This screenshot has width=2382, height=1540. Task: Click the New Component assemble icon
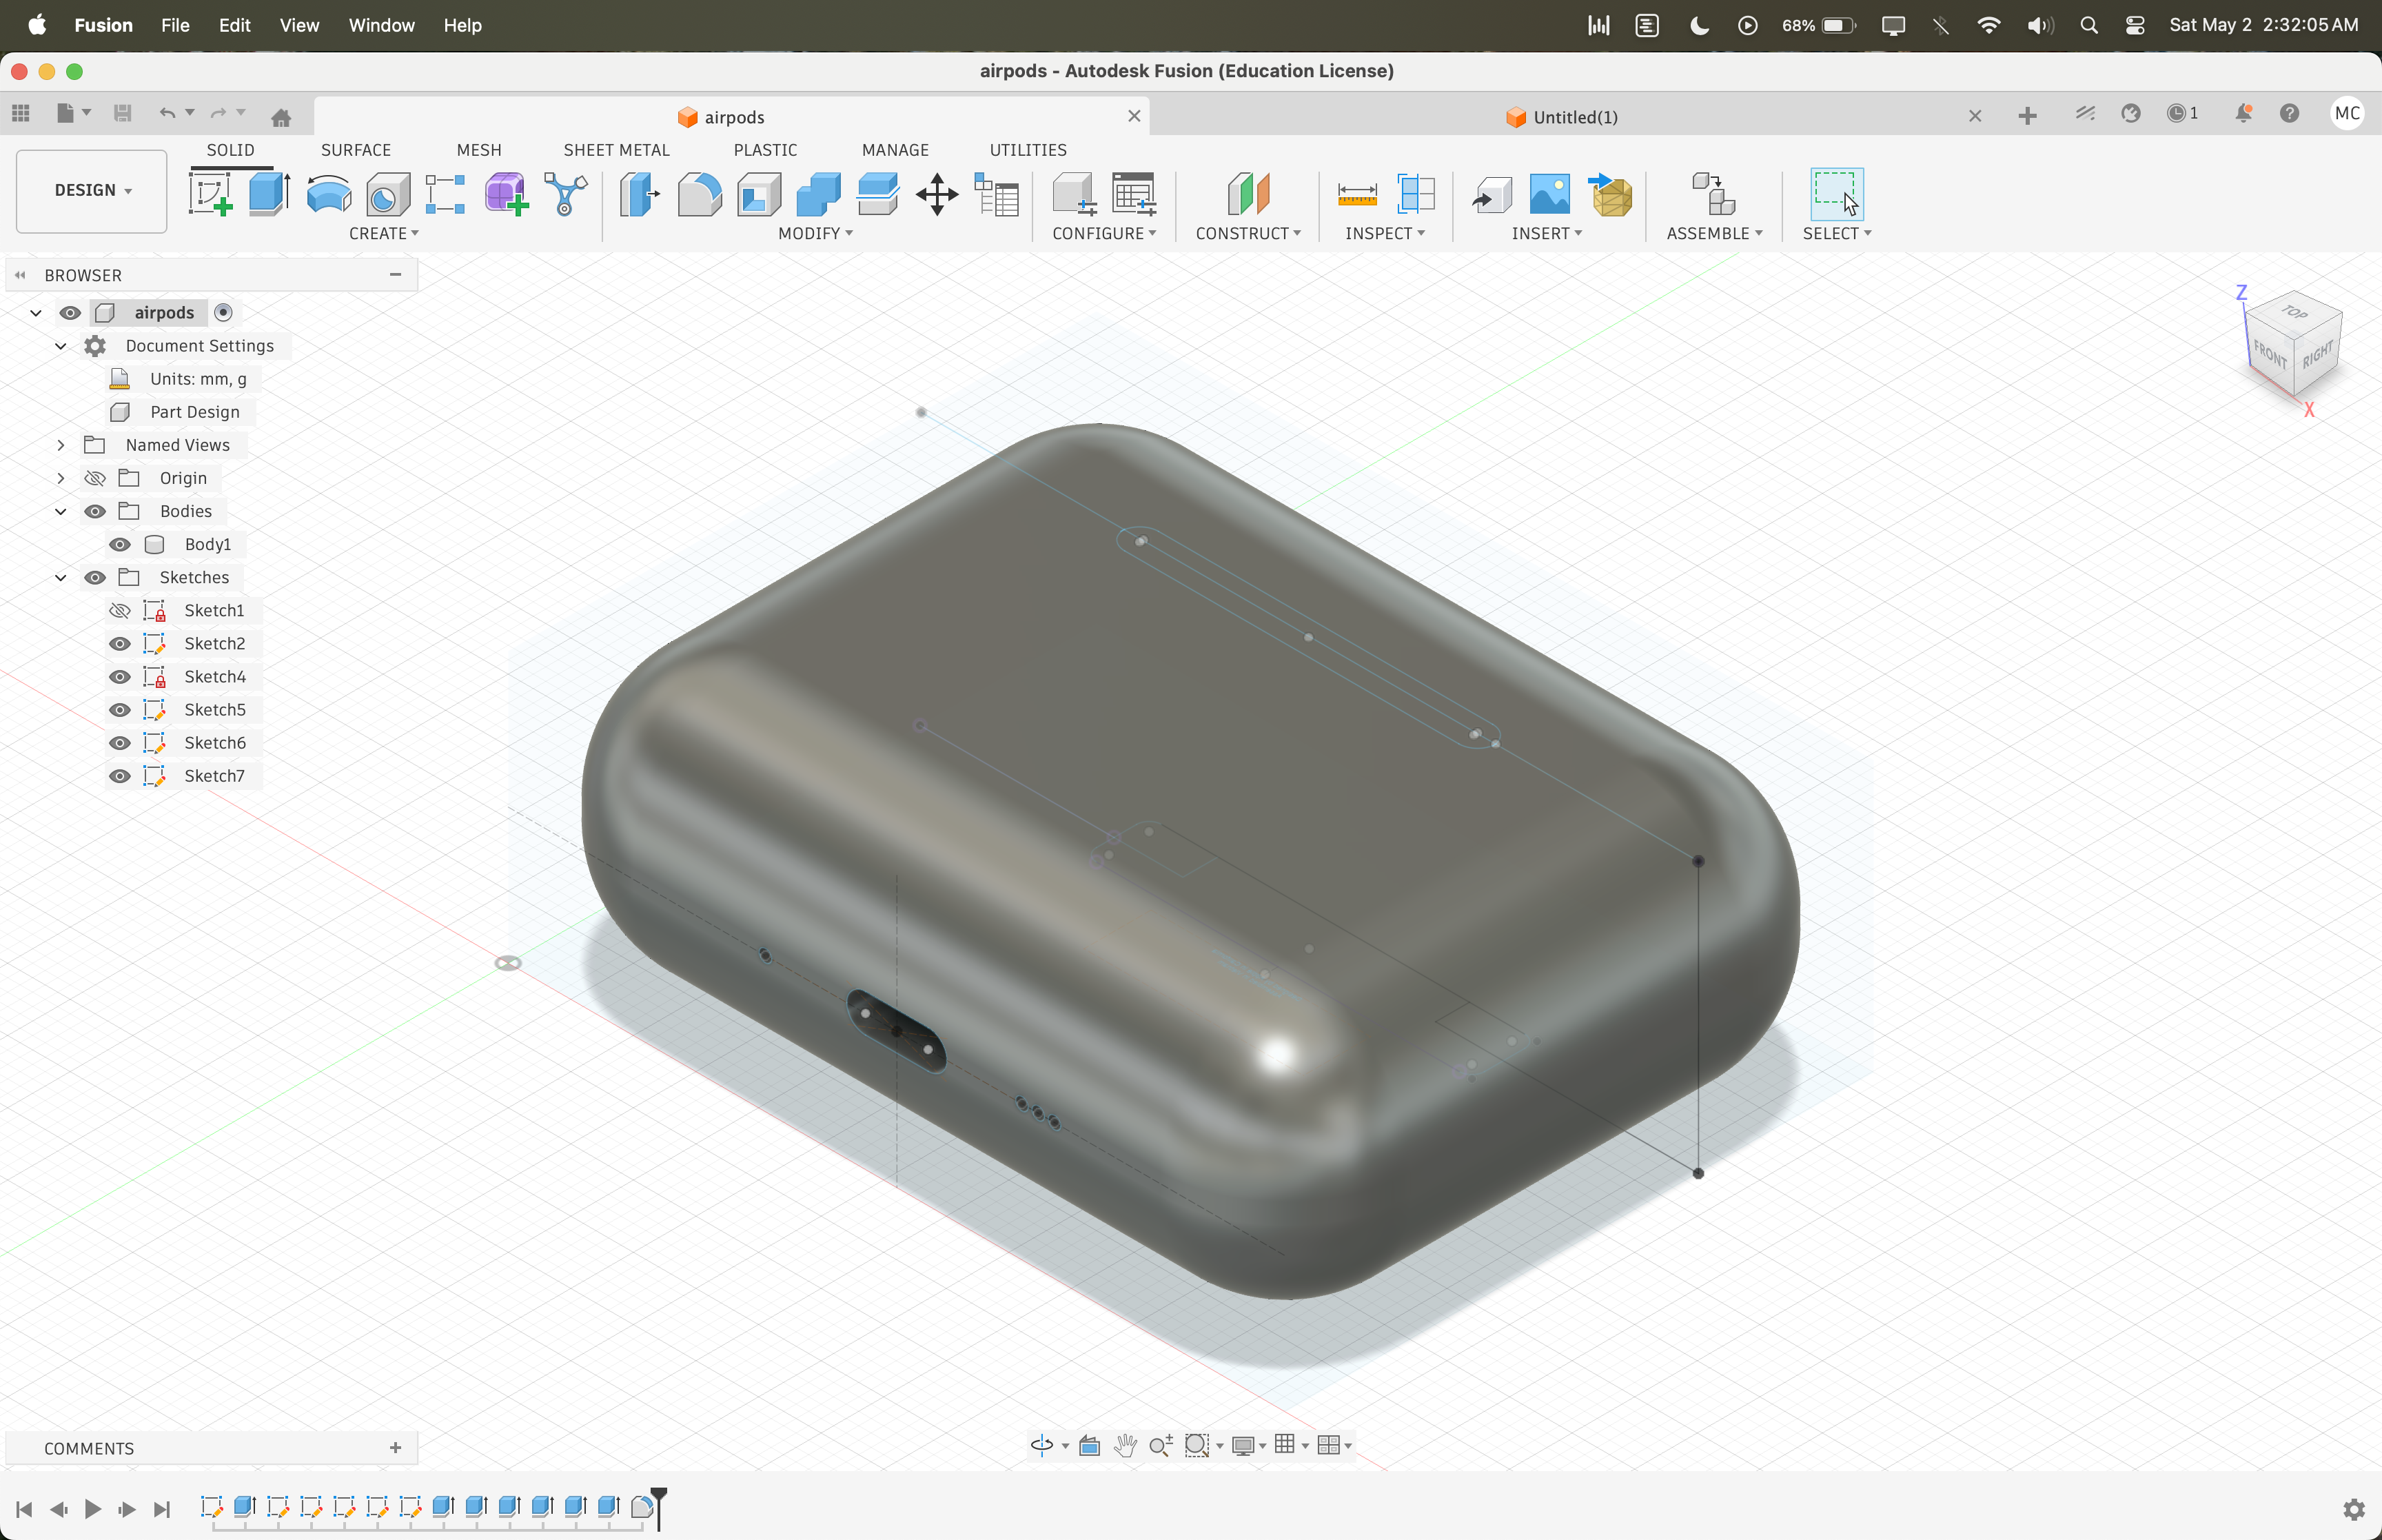[1713, 194]
